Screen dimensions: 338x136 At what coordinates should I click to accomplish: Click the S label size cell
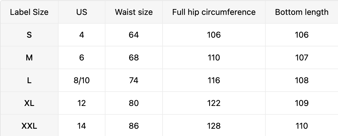pyautogui.click(x=29, y=35)
